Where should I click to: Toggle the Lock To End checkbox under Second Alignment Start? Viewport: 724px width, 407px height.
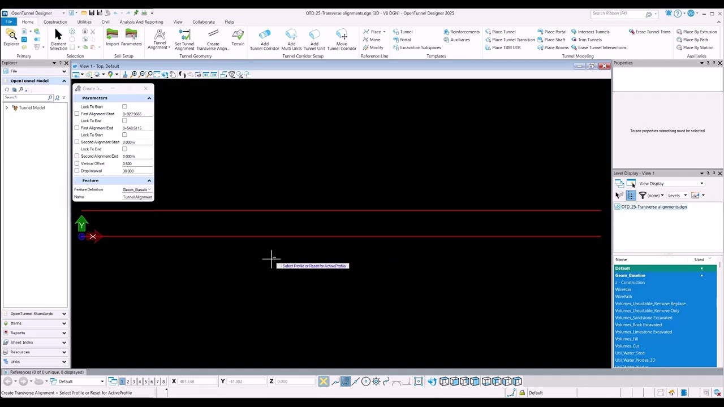coord(124,149)
